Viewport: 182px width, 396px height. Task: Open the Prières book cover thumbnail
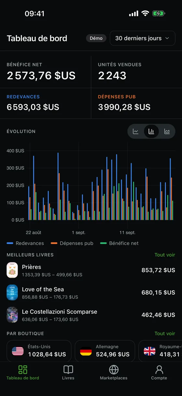click(12, 270)
